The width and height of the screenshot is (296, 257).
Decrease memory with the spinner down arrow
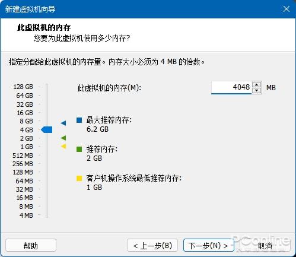pos(257,90)
